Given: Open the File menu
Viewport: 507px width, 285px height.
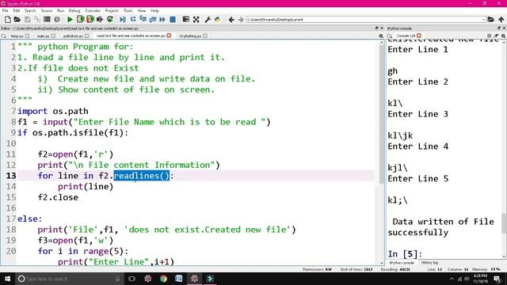Looking at the screenshot, I should (6, 10).
